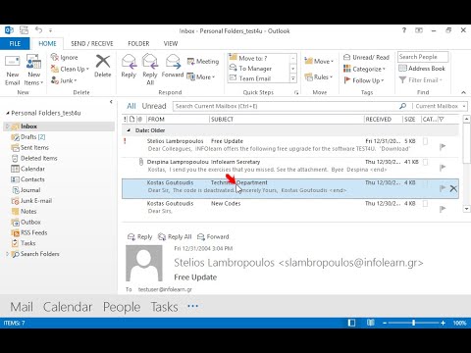471x353 pixels.
Task: Switch to the HOME tab
Action: (x=47, y=43)
